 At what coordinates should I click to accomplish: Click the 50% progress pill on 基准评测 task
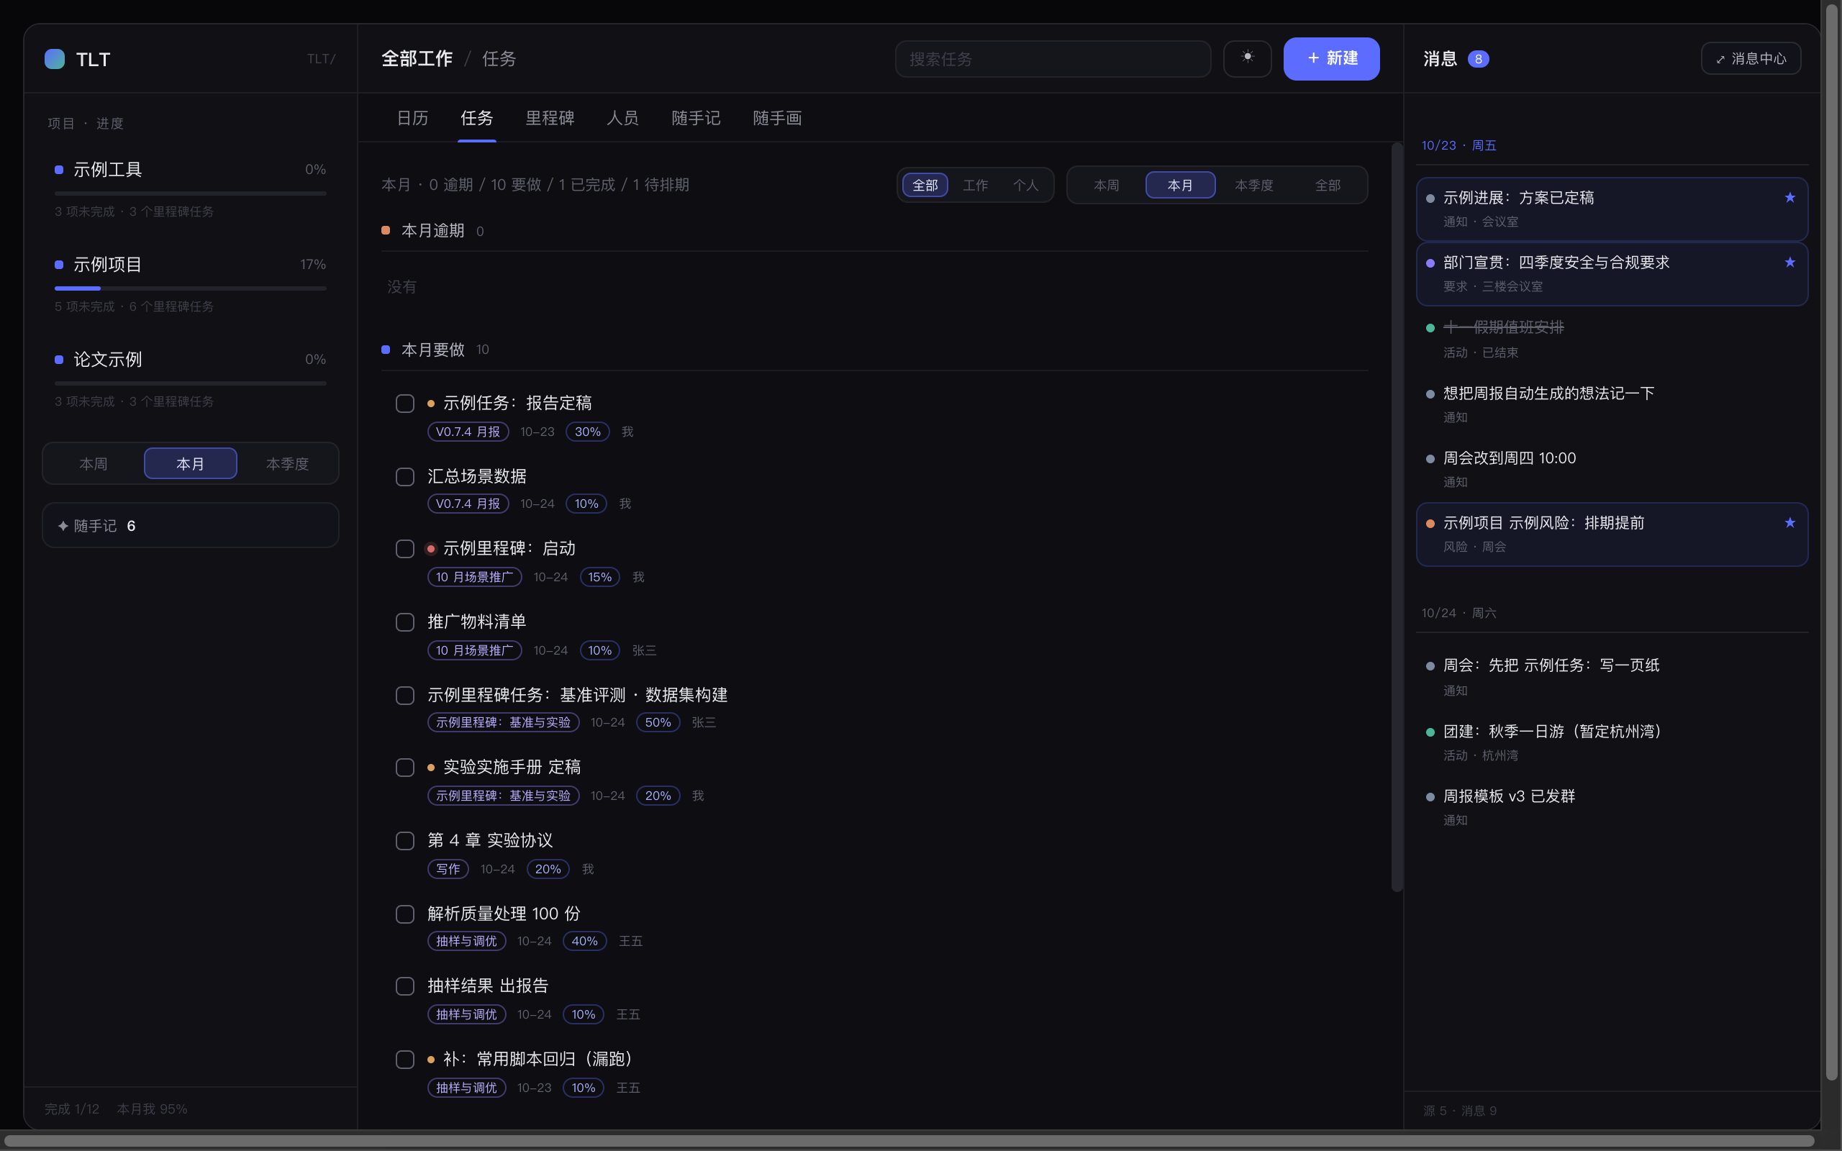(x=658, y=722)
